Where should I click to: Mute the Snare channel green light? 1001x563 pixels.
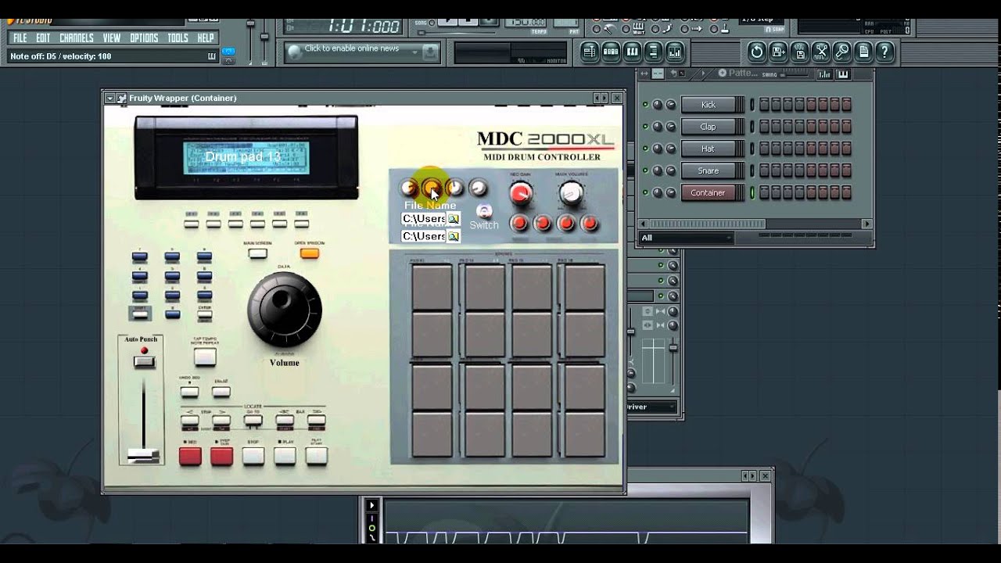tap(645, 170)
